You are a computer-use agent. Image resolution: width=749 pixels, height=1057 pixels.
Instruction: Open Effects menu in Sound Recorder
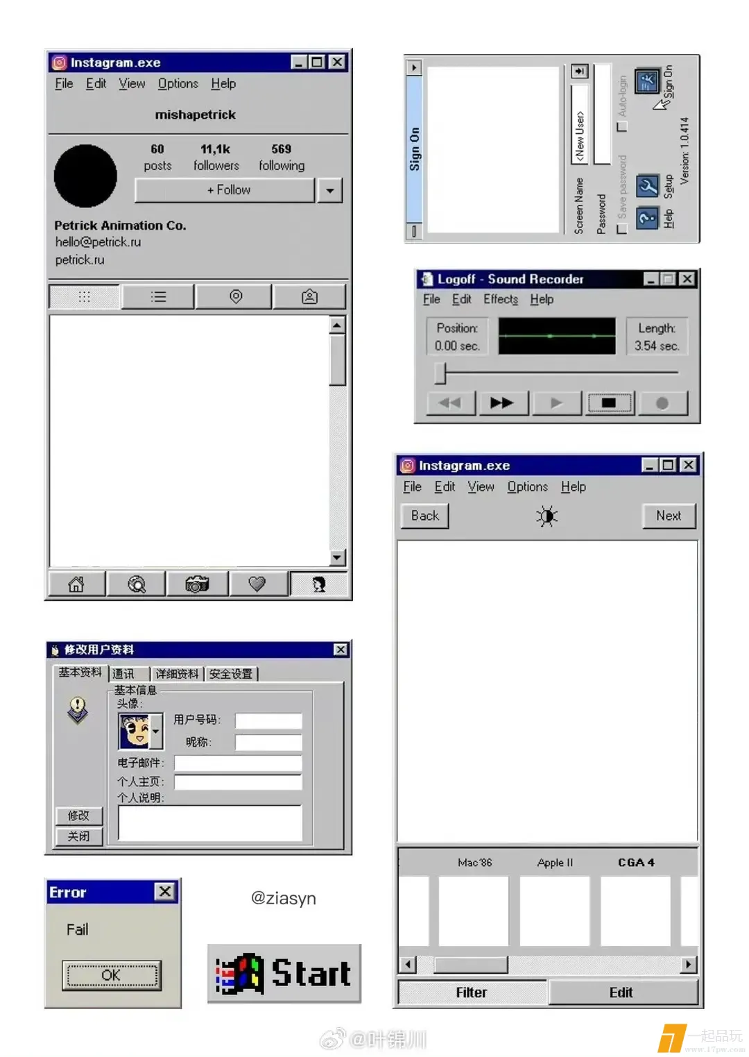[x=501, y=299]
